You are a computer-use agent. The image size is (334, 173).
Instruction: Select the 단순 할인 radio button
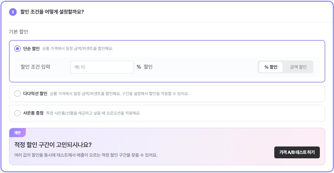17,49
